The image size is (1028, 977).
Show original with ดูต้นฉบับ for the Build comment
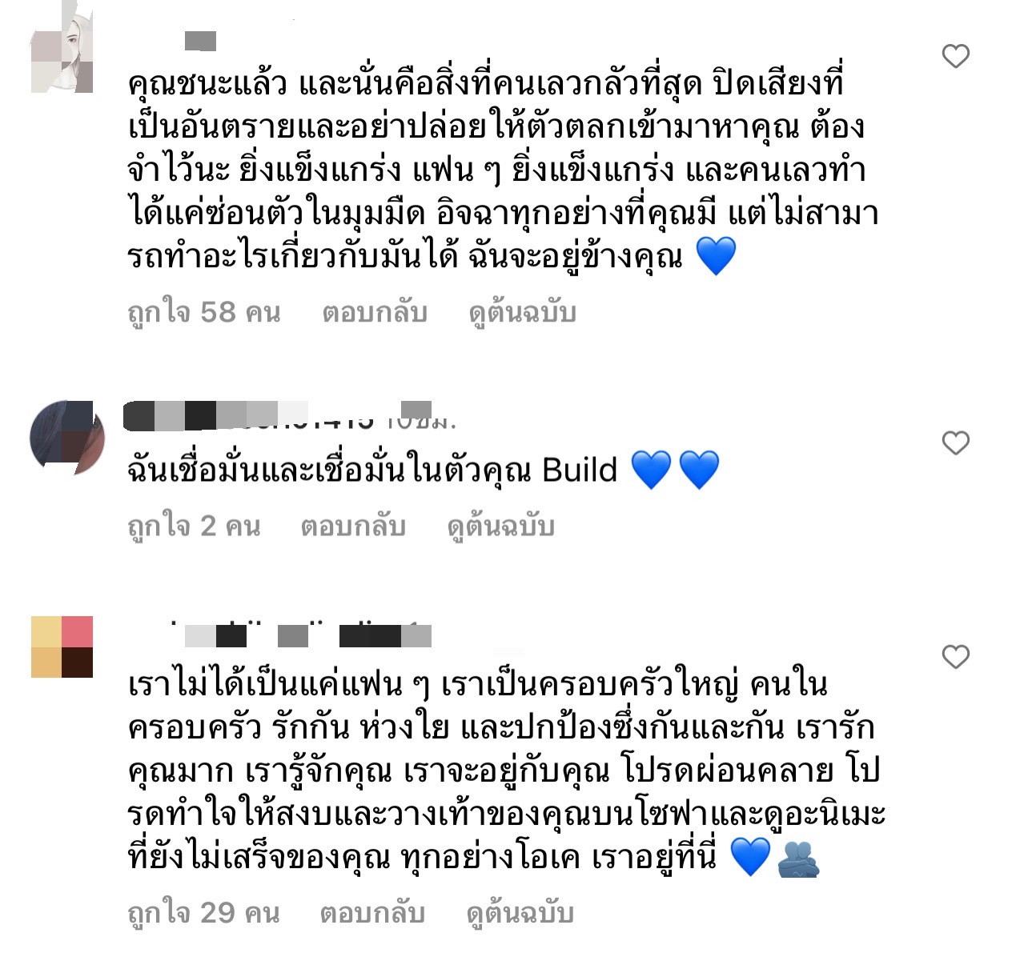501,527
